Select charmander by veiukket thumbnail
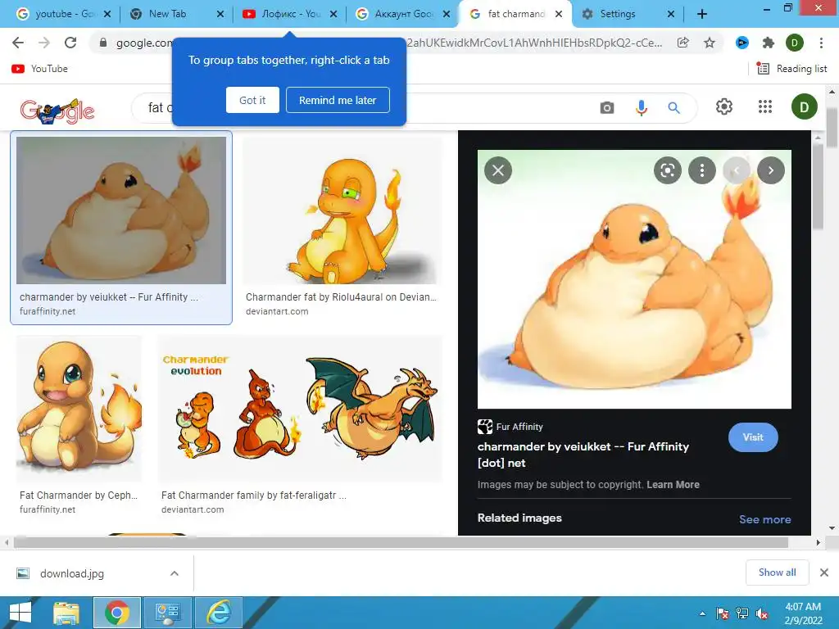This screenshot has height=629, width=839. 121,210
